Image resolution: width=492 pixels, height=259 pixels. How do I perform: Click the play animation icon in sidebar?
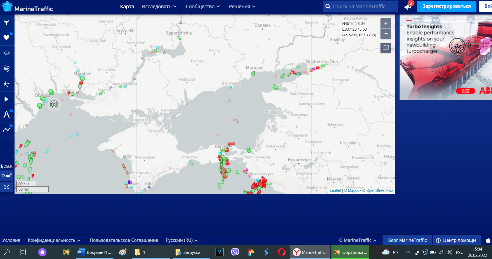coord(7,99)
